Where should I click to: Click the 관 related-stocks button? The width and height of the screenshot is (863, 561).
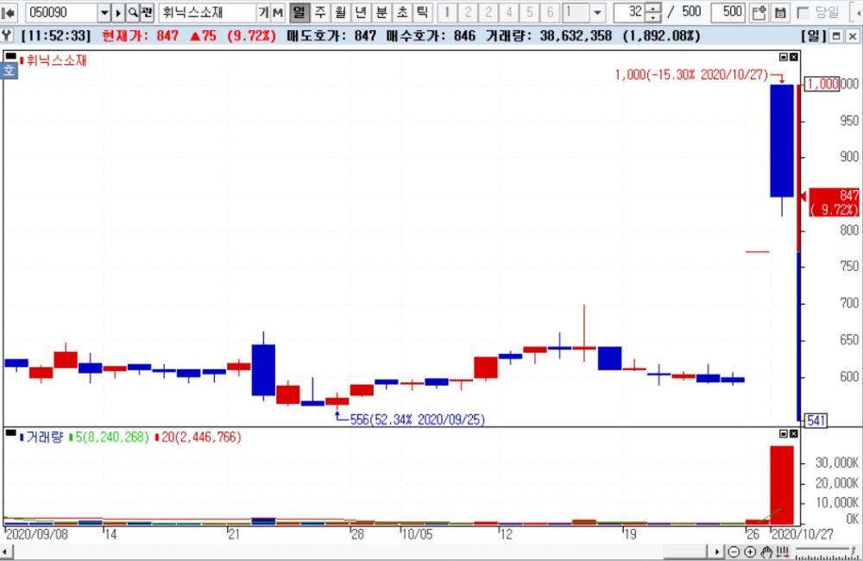coord(147,12)
